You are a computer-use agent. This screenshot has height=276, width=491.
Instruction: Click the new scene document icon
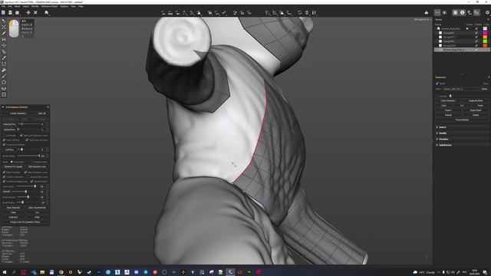(x=3, y=12)
